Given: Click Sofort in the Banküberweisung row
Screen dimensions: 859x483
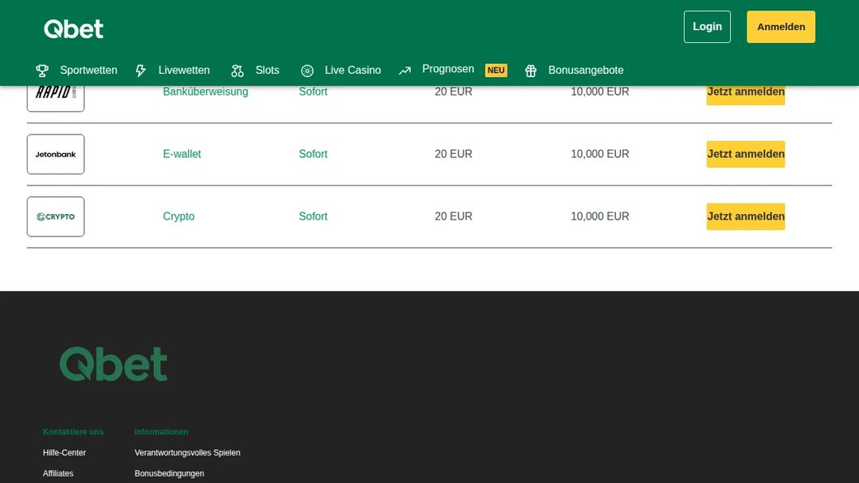Looking at the screenshot, I should tap(313, 92).
